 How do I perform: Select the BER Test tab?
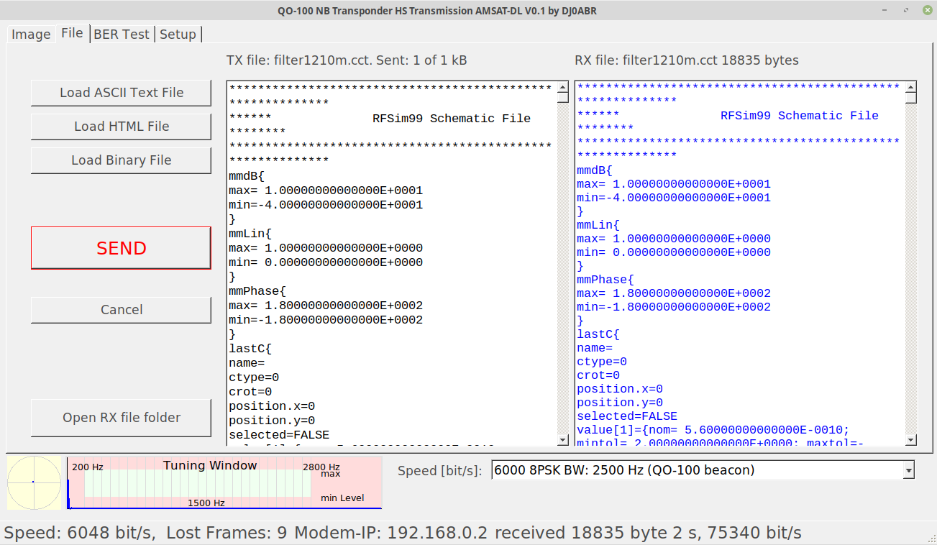point(122,34)
